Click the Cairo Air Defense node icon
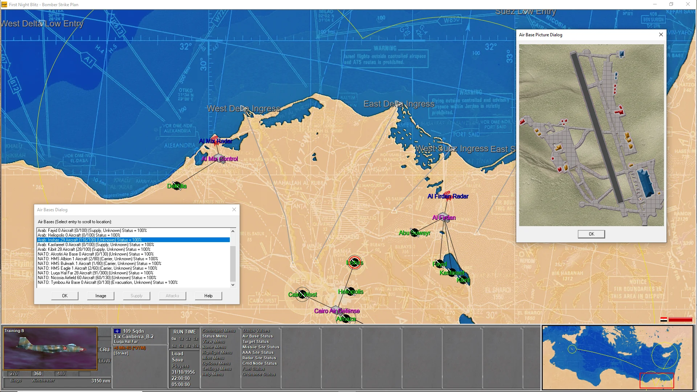 336,311
